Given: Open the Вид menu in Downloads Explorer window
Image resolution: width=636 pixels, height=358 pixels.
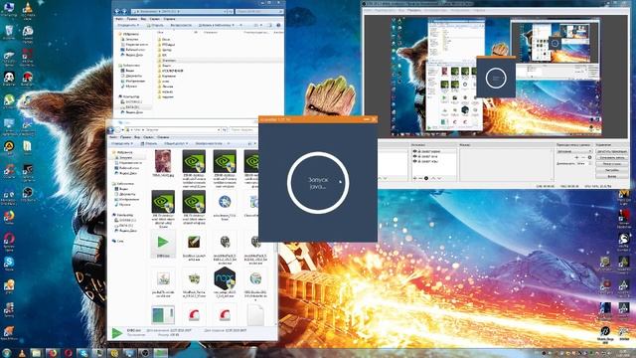Looking at the screenshot, I should tap(137, 137).
